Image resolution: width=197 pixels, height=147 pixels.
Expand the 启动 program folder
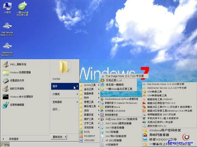point(90,110)
